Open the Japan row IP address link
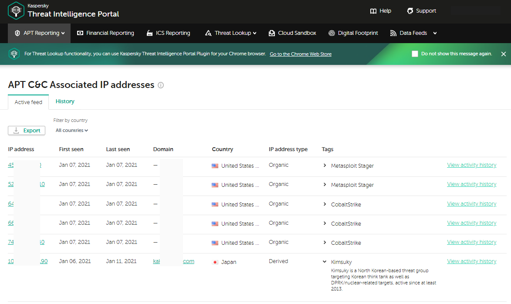The width and height of the screenshot is (511, 304). click(28, 261)
